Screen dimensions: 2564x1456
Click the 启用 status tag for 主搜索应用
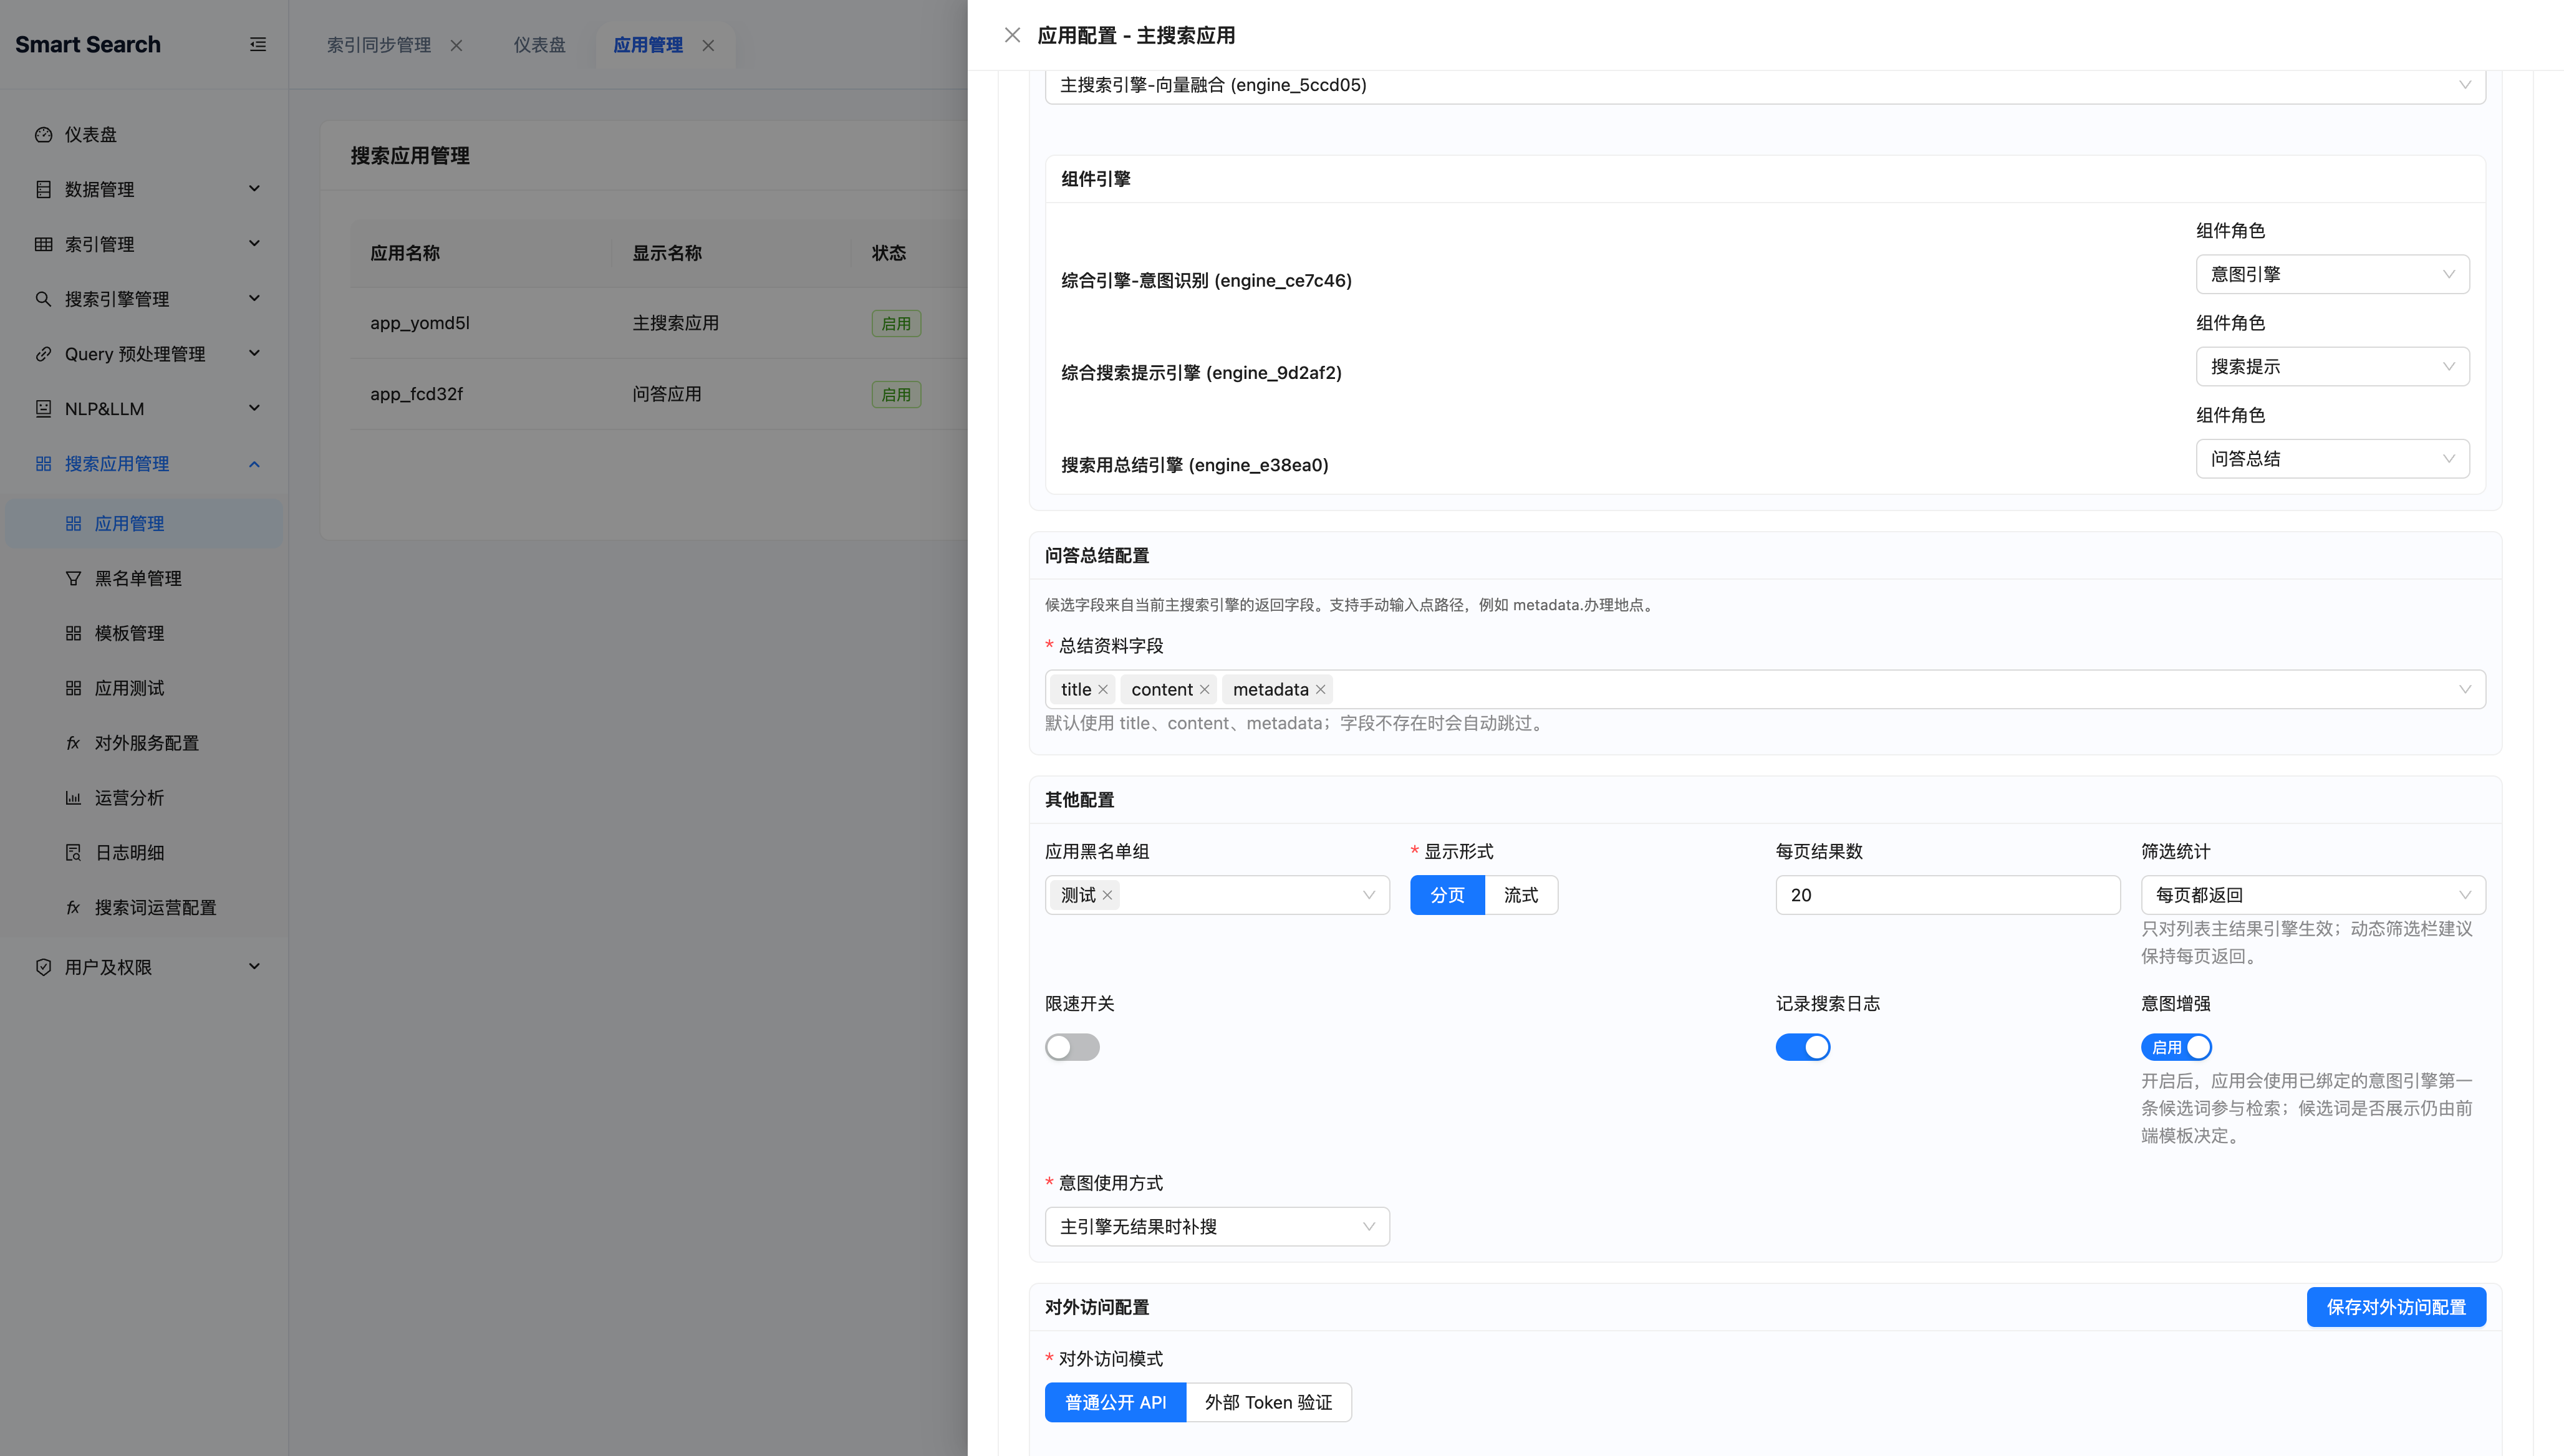tap(897, 324)
